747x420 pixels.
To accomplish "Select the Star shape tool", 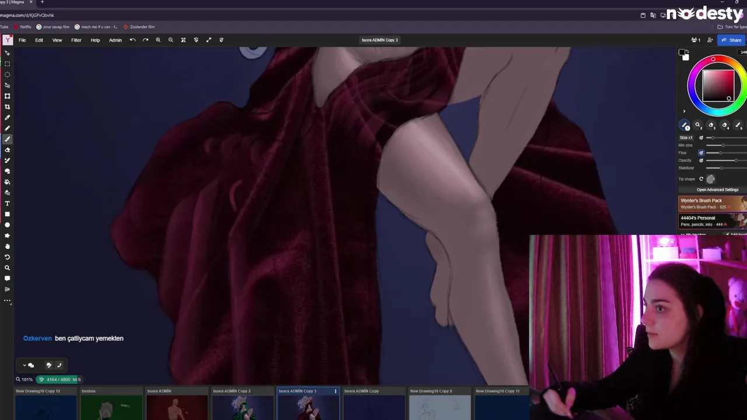I will point(7,236).
